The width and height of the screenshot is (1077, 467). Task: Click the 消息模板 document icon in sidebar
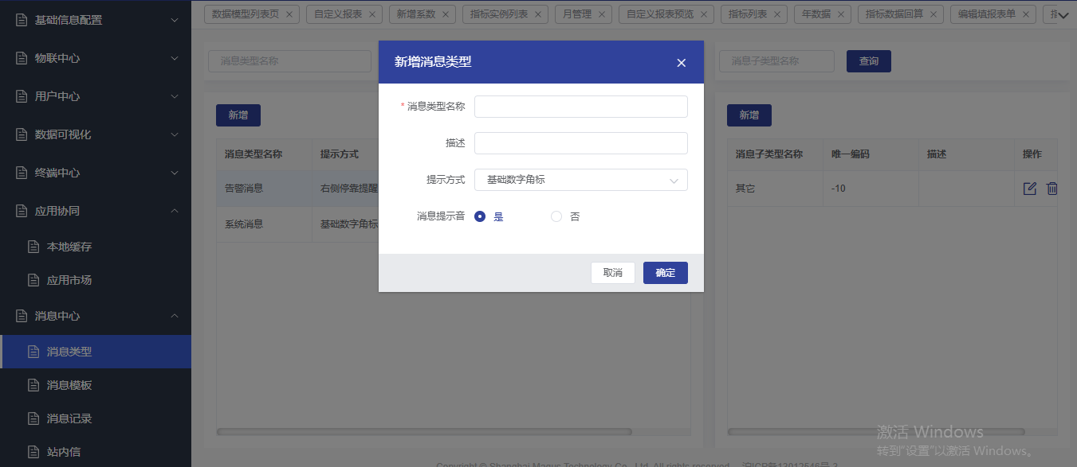point(33,385)
